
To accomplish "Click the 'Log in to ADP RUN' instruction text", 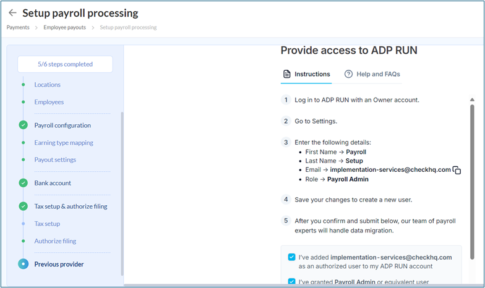I will 356,100.
